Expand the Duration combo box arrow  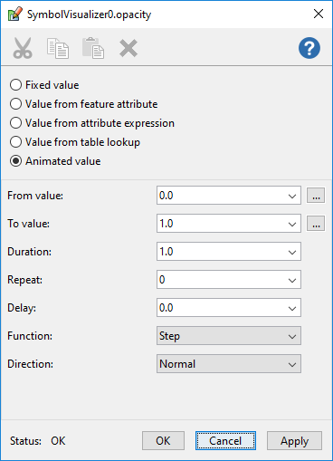292,252
